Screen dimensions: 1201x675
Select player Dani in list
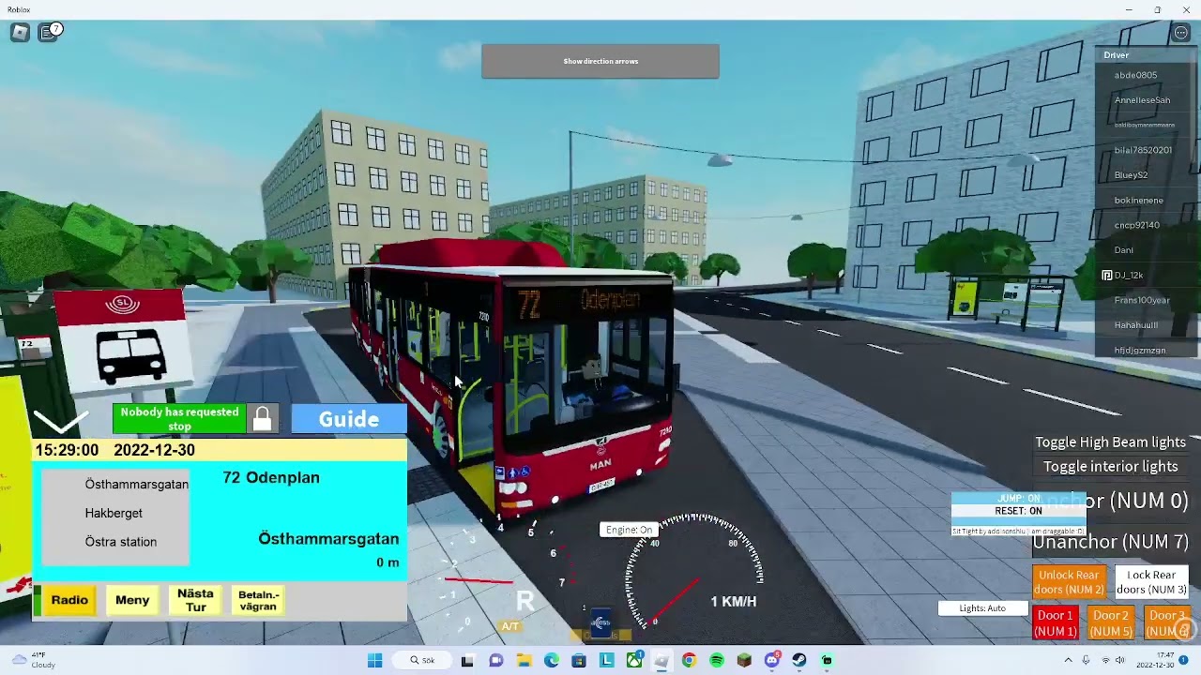click(1123, 250)
